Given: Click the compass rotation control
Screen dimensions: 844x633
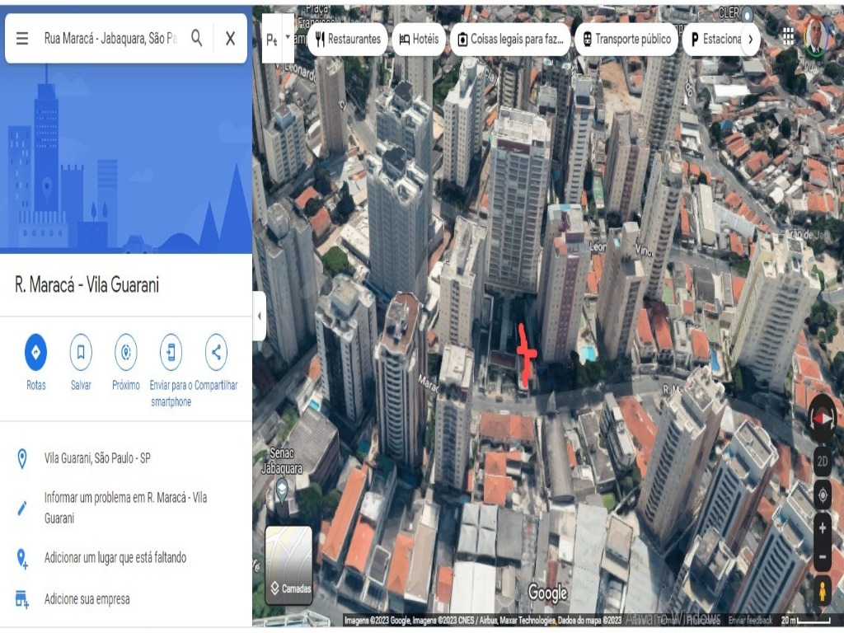Looking at the screenshot, I should 822,418.
